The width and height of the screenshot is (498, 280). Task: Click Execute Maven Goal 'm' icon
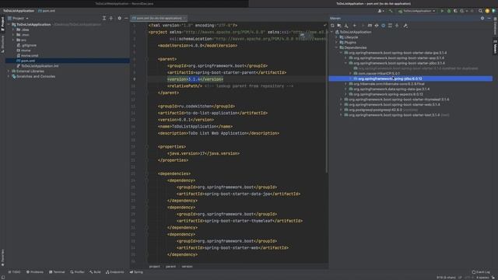point(370,26)
